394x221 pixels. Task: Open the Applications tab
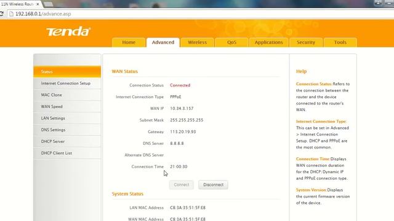coord(268,42)
